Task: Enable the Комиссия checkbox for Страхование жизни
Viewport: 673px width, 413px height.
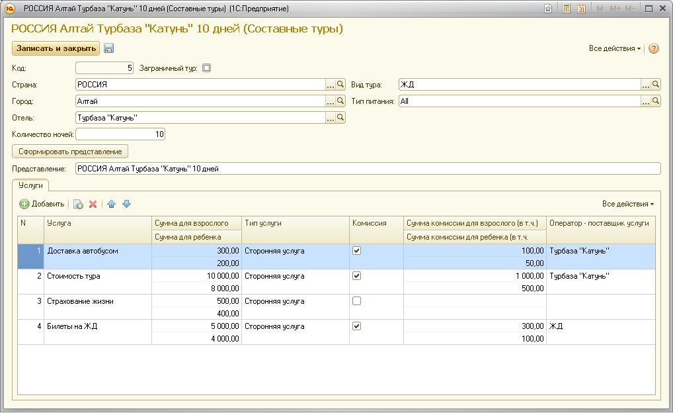Action: pos(357,301)
